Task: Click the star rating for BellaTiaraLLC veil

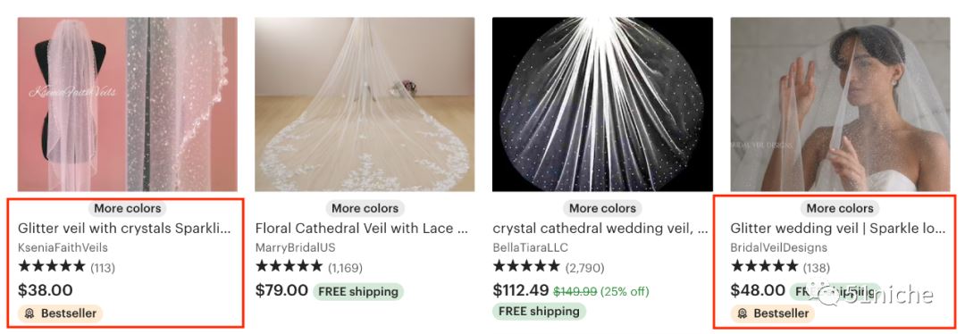Action: tap(527, 266)
